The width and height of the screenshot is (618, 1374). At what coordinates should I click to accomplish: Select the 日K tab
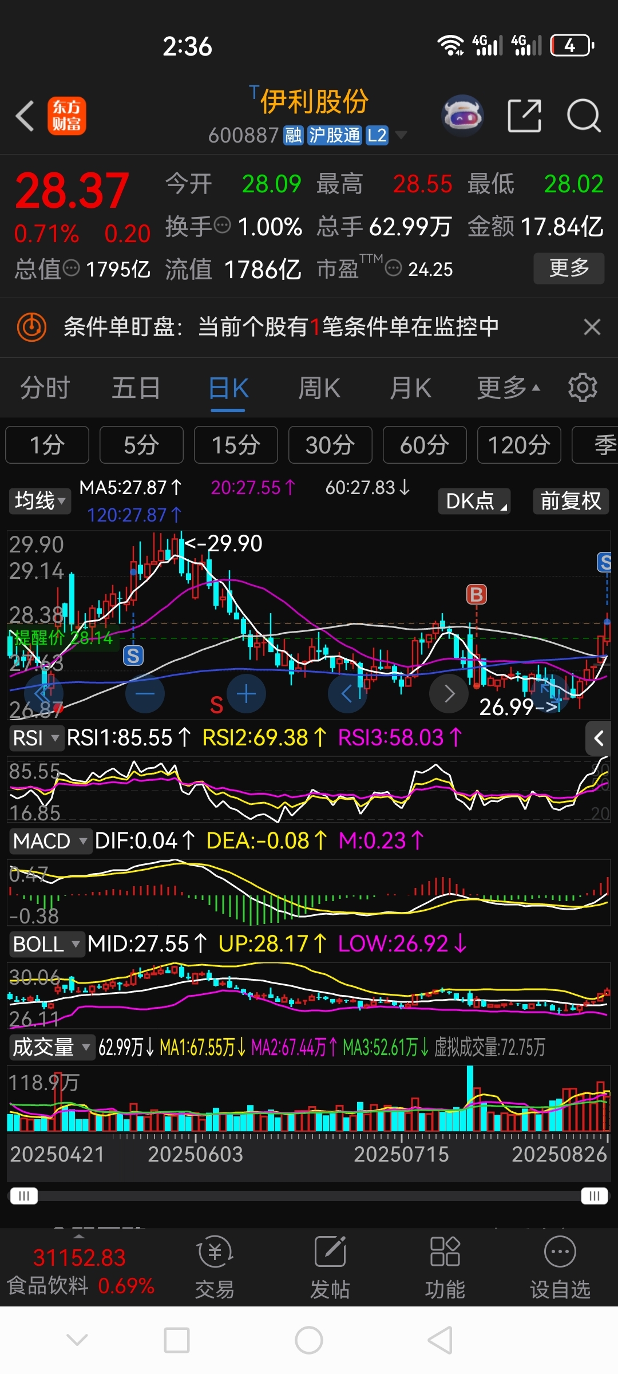click(228, 388)
